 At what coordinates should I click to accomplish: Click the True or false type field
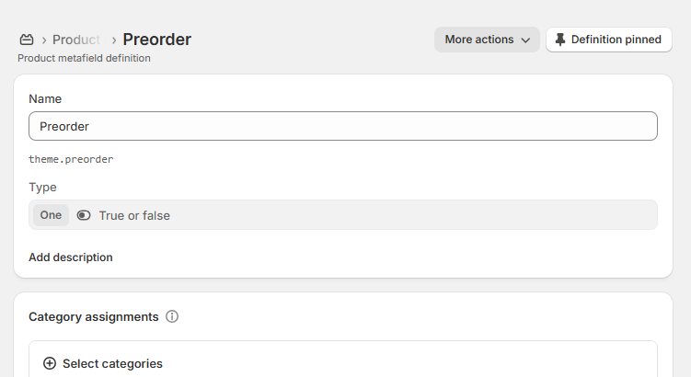[343, 215]
